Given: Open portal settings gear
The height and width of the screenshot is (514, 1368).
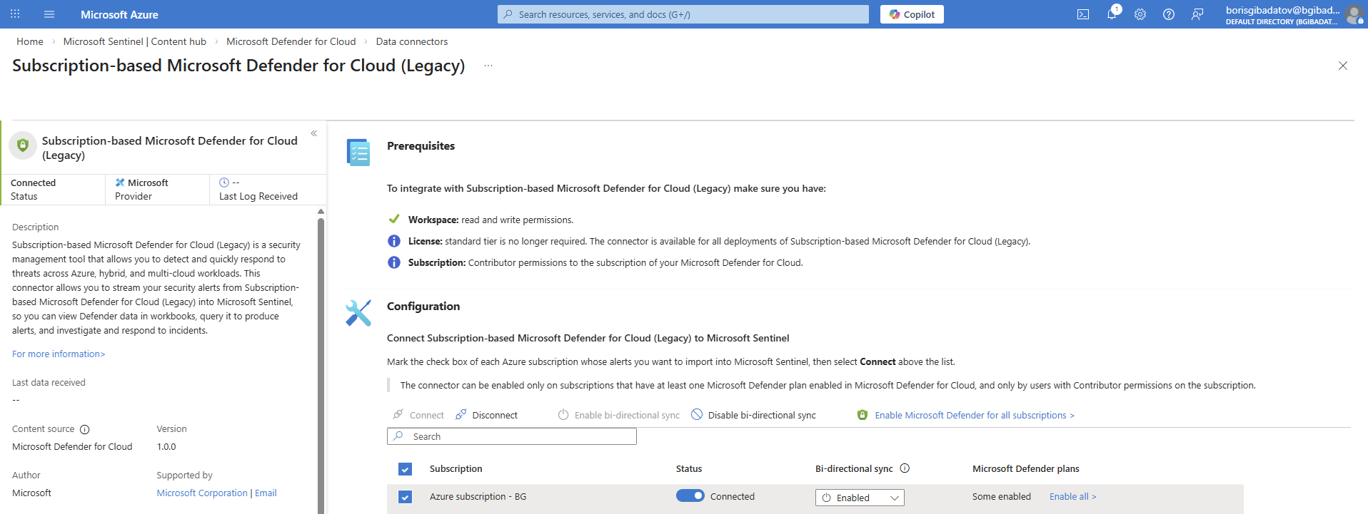Looking at the screenshot, I should point(1140,14).
